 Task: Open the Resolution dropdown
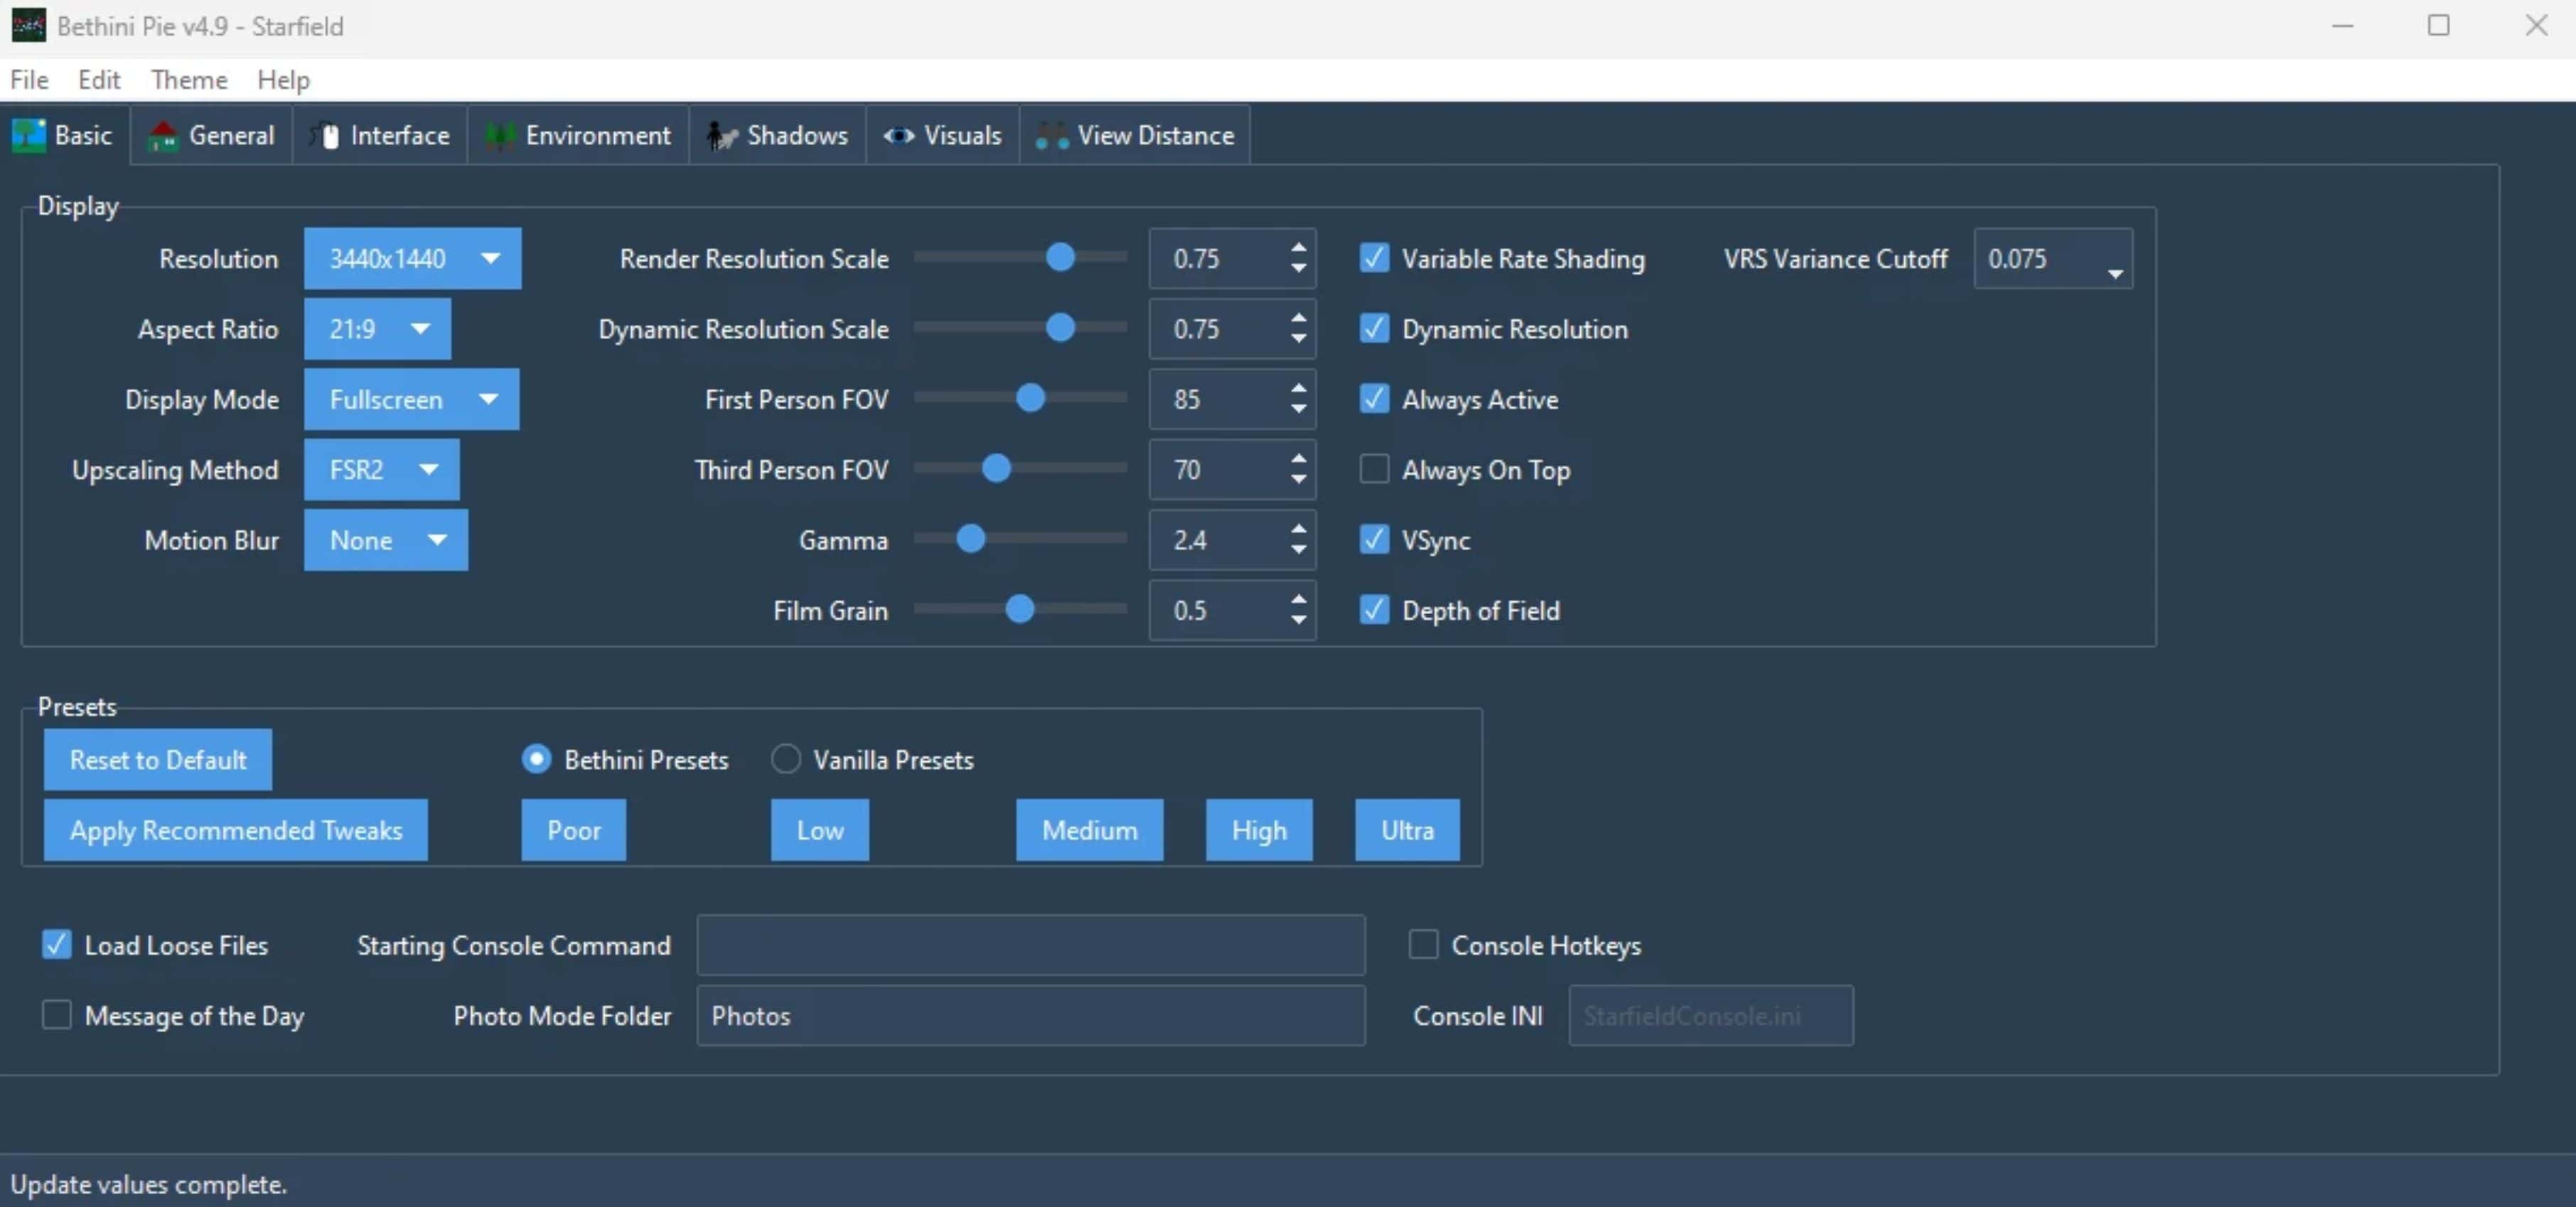click(x=412, y=259)
